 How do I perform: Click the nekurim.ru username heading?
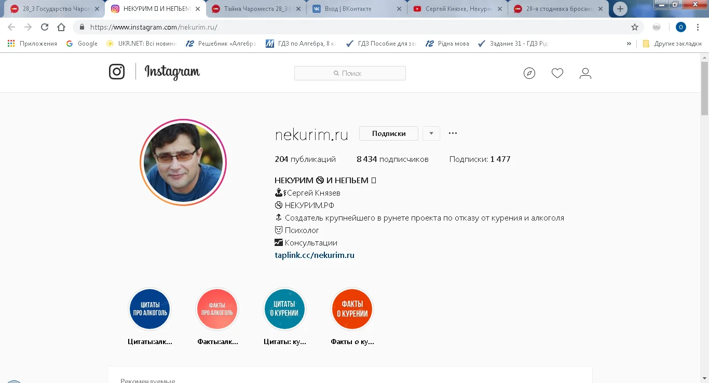point(311,134)
